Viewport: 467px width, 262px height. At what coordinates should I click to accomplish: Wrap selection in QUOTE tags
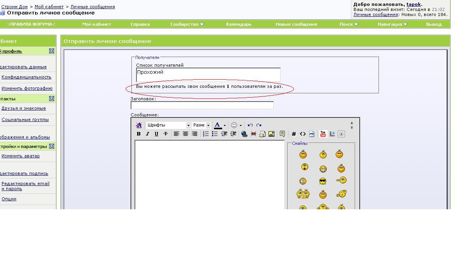(x=282, y=134)
